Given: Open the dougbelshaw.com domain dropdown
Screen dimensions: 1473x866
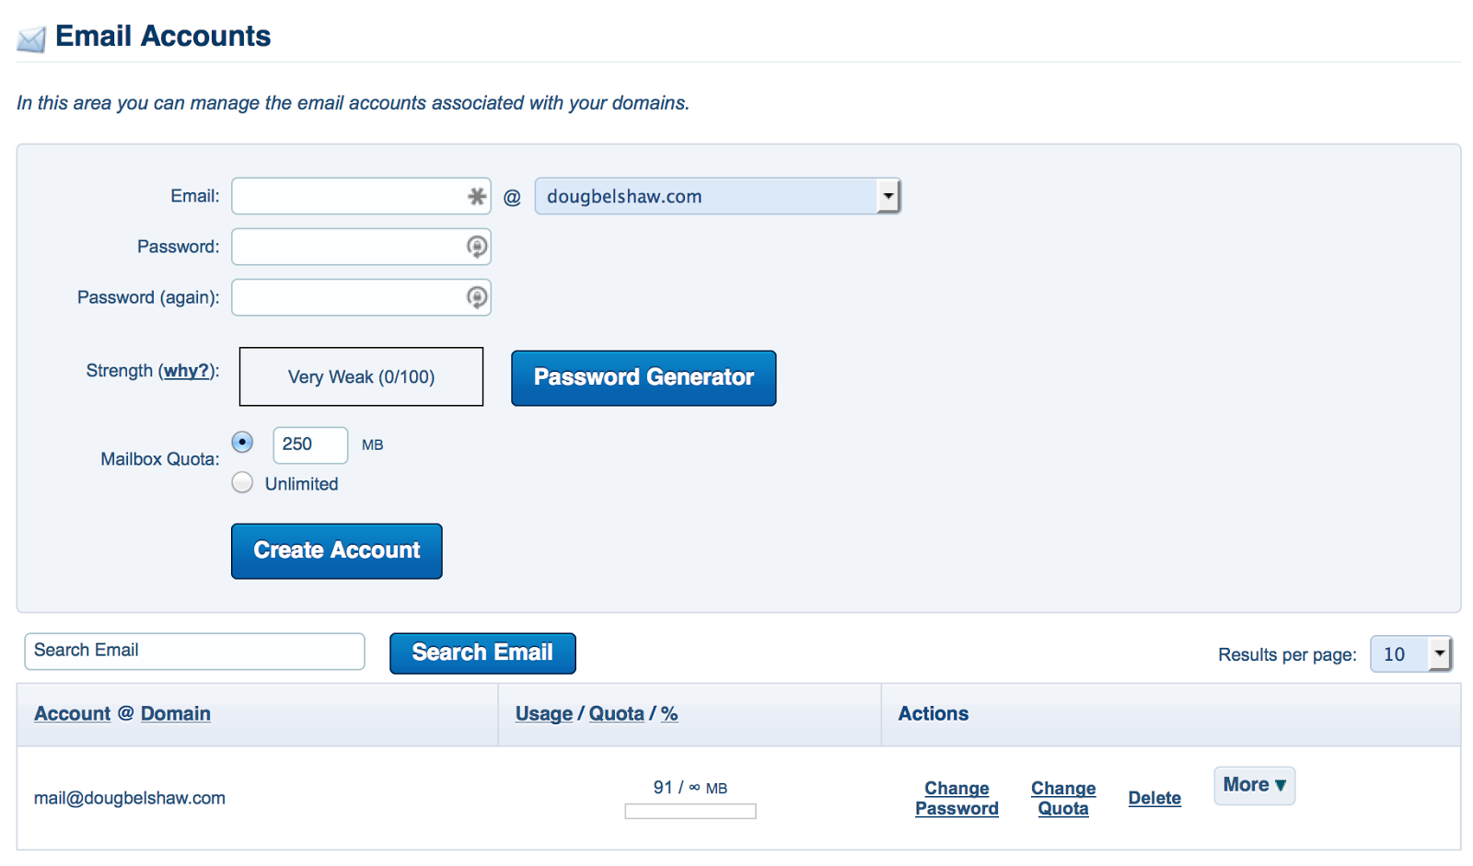Looking at the screenshot, I should 887,196.
